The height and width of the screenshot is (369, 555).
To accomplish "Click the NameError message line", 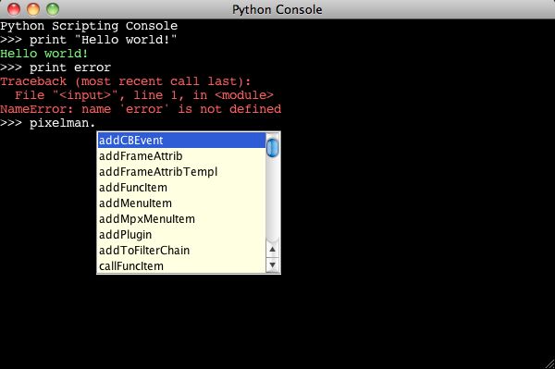I will [141, 109].
